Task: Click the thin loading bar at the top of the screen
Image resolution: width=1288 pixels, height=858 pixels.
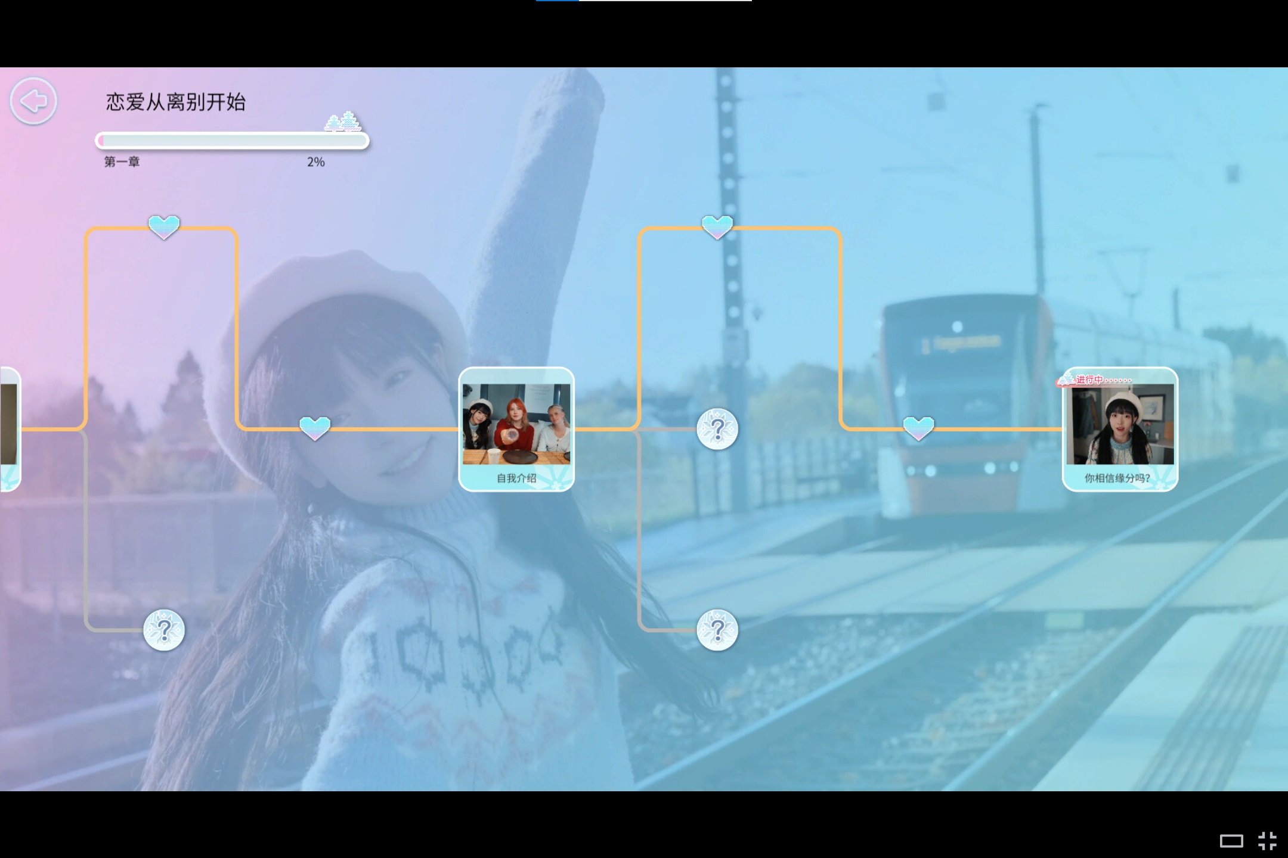Action: 644,1
